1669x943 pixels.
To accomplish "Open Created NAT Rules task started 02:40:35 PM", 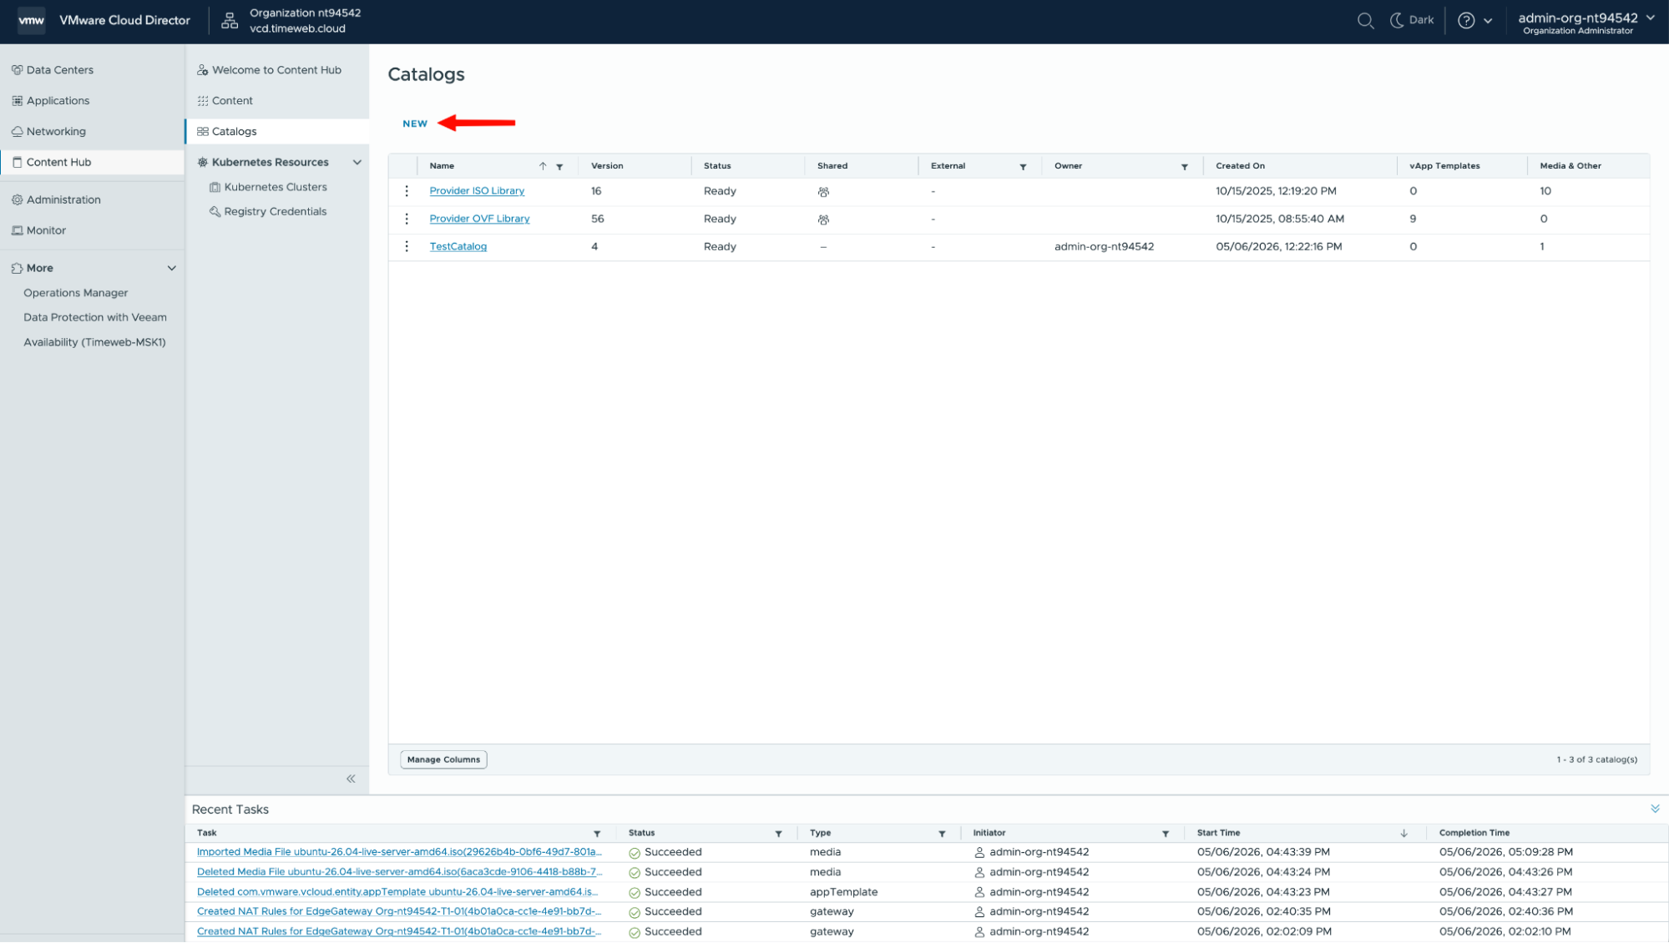I will pos(399,912).
